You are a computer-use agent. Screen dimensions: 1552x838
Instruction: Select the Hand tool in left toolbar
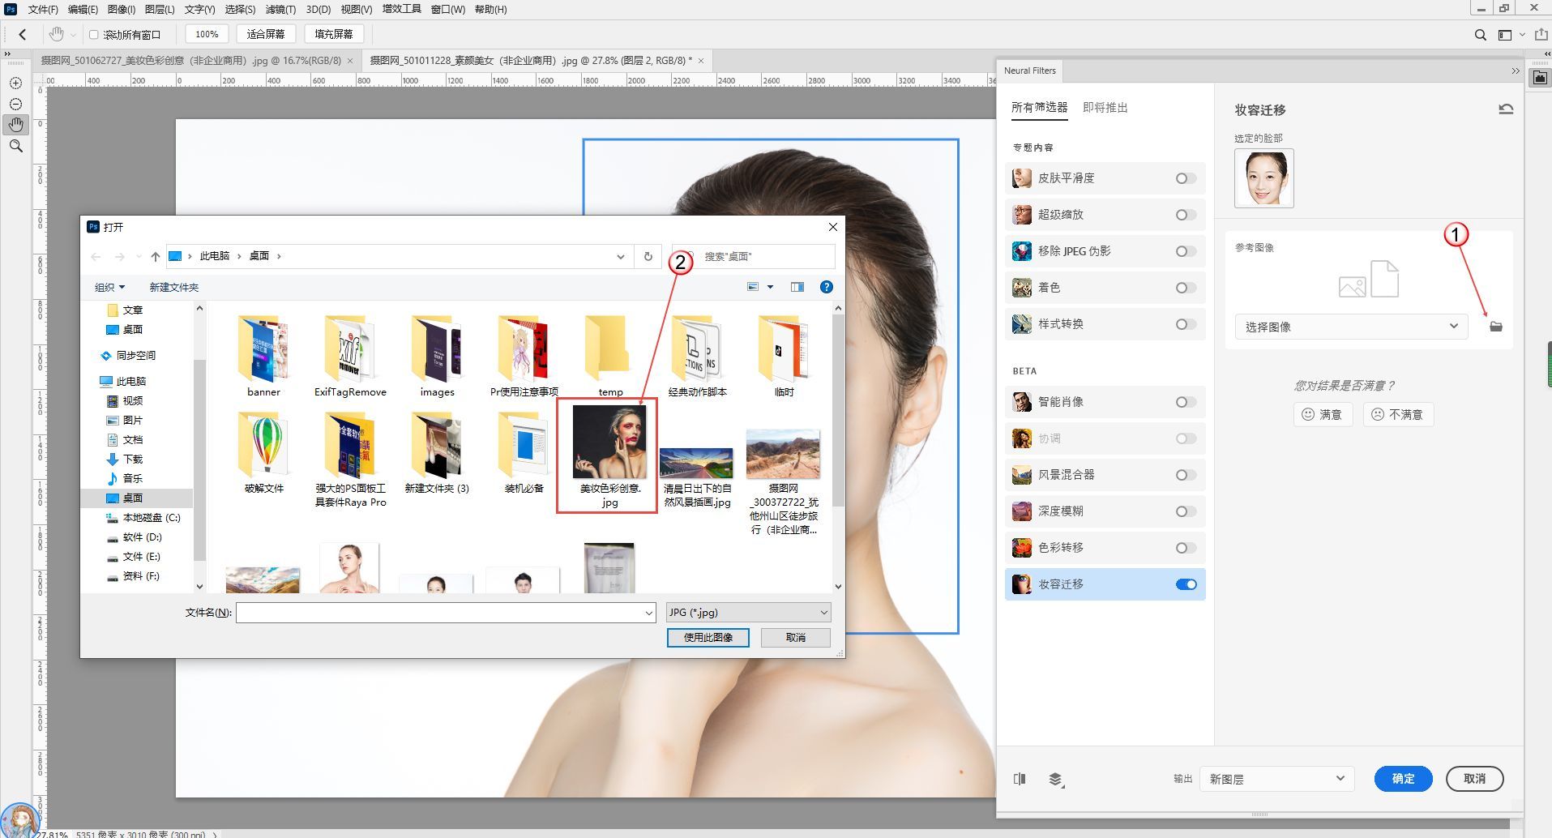pos(15,125)
